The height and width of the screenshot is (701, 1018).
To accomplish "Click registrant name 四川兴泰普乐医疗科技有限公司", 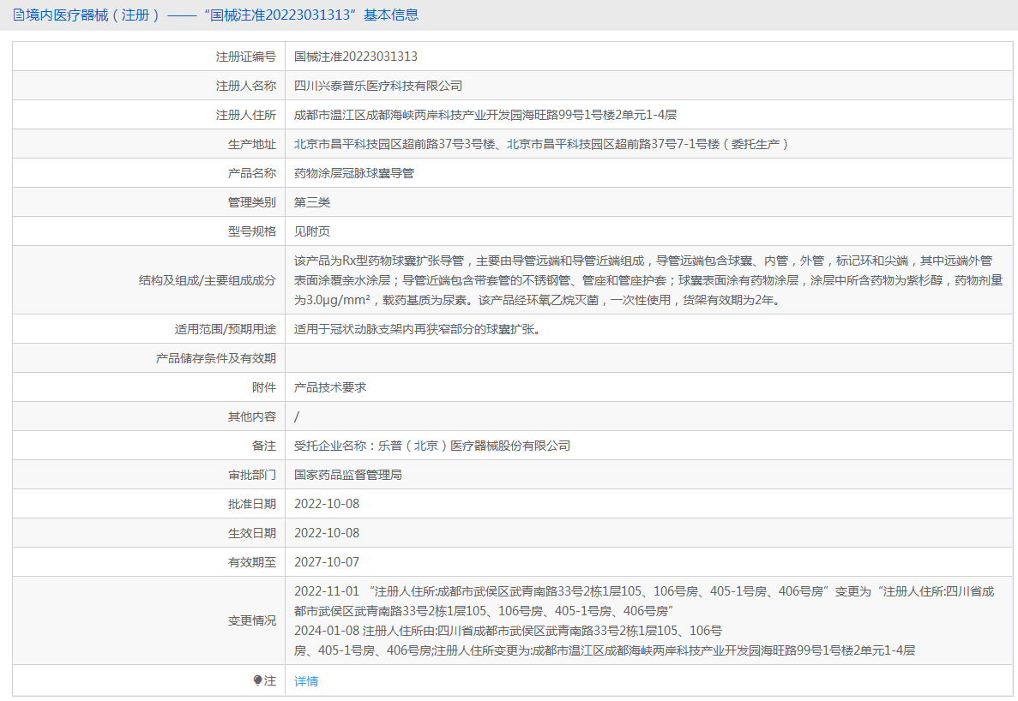I will point(378,86).
